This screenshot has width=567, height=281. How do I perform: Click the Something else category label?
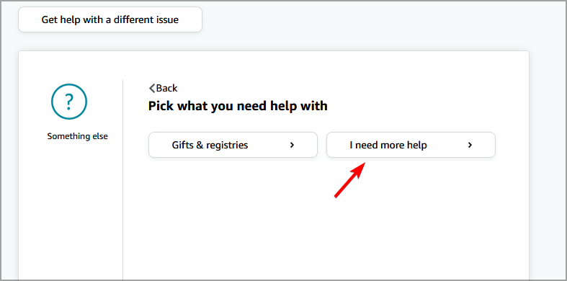77,136
